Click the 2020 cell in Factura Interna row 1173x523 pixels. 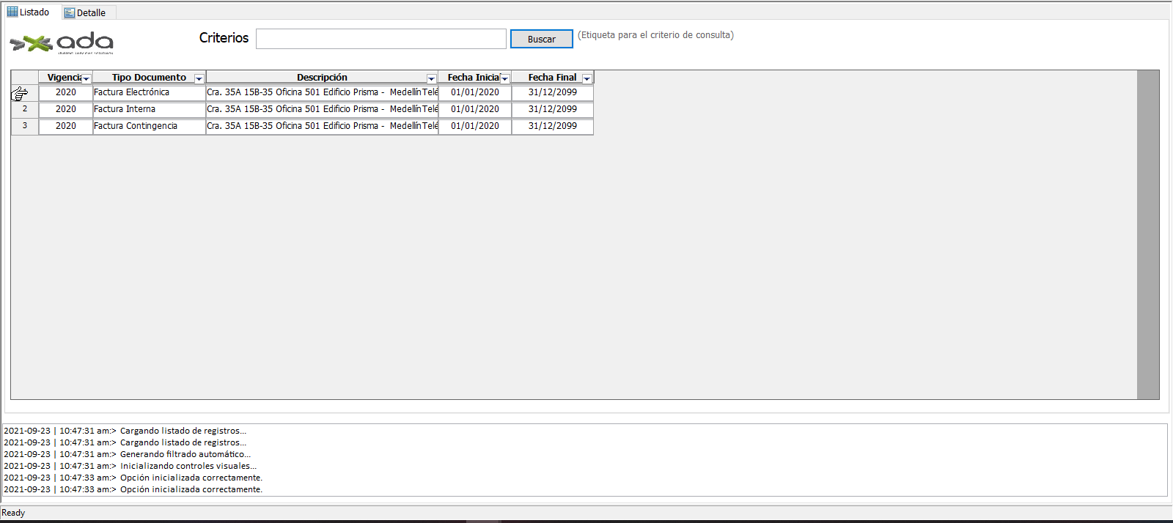coord(65,109)
